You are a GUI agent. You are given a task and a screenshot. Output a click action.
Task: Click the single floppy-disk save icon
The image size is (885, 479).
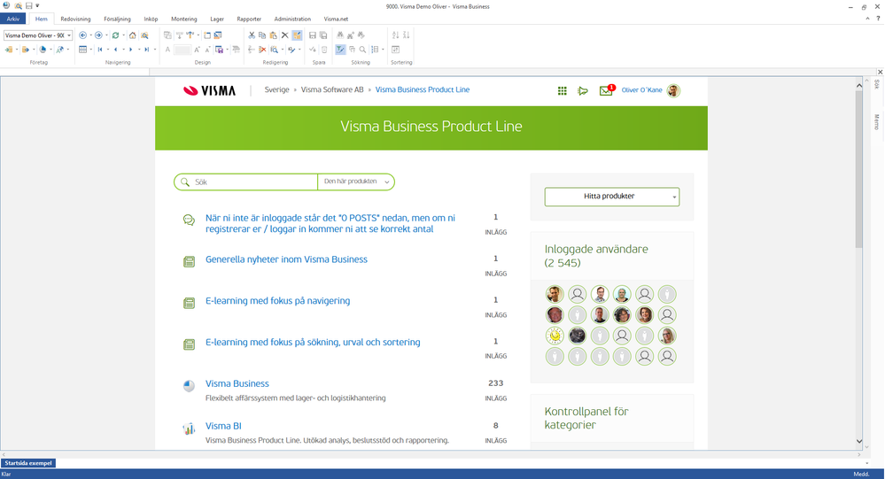point(313,35)
